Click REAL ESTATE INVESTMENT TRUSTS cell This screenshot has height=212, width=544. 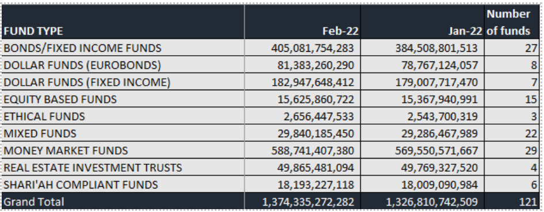coord(123,167)
